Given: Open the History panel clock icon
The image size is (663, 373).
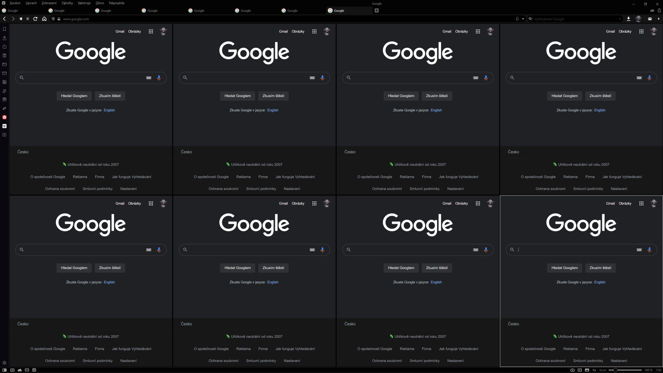Looking at the screenshot, I should tap(4, 47).
